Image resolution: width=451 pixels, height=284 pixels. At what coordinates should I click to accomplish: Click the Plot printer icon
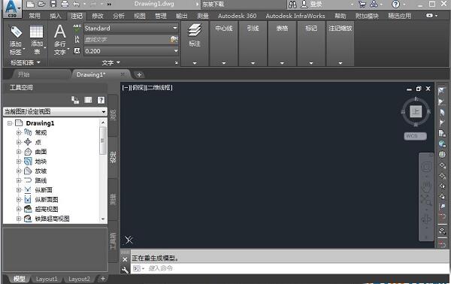(x=65, y=4)
